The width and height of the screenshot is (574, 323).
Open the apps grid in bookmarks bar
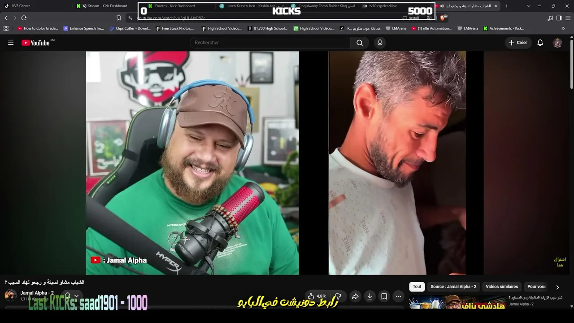[x=6, y=28]
